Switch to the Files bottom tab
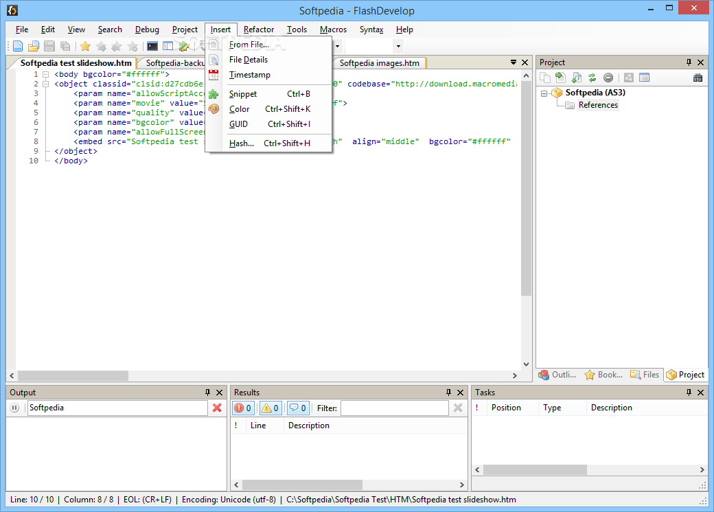714x512 pixels. [645, 375]
